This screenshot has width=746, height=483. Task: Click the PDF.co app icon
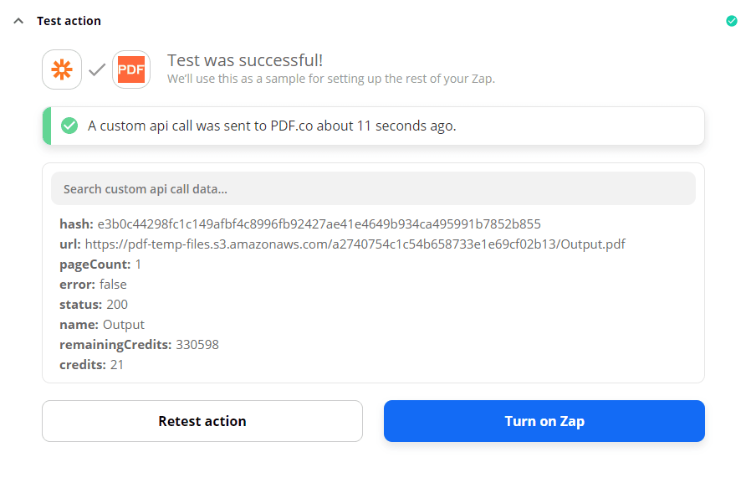point(131,69)
